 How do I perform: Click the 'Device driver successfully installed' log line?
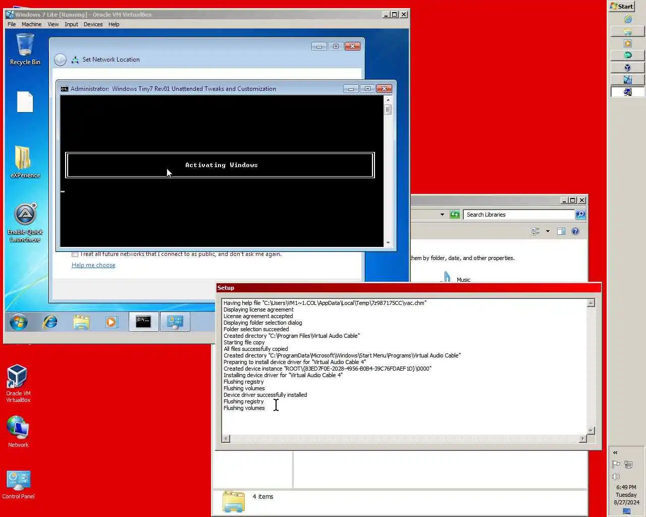pos(265,395)
